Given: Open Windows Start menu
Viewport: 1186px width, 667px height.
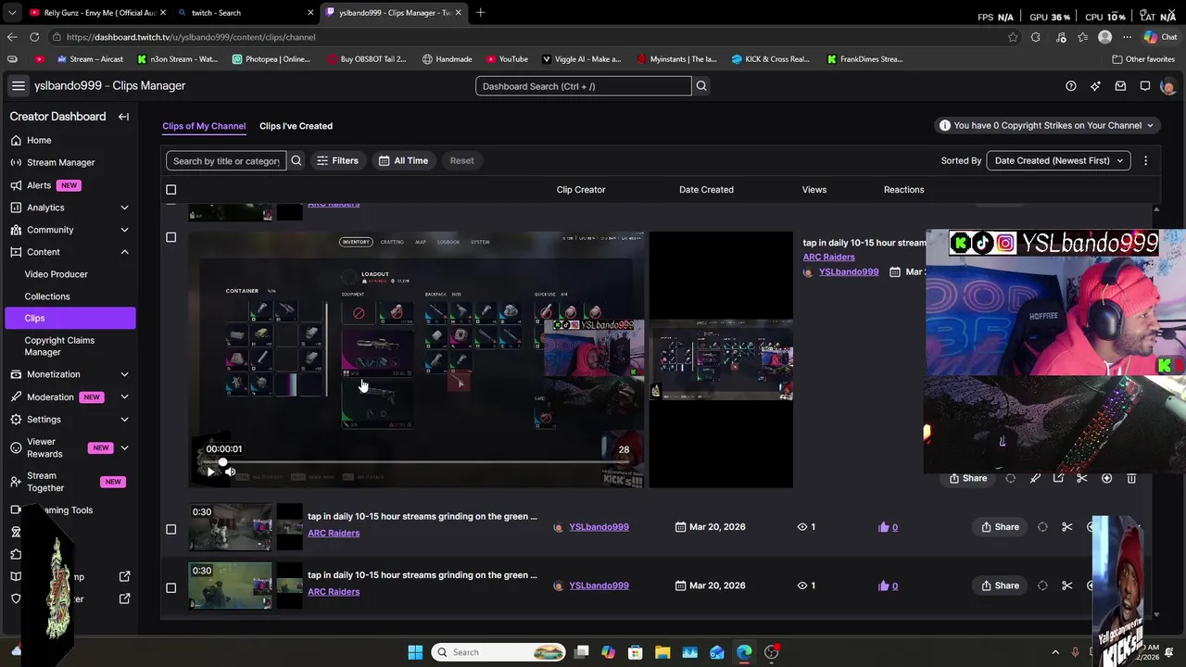Looking at the screenshot, I should [x=415, y=652].
